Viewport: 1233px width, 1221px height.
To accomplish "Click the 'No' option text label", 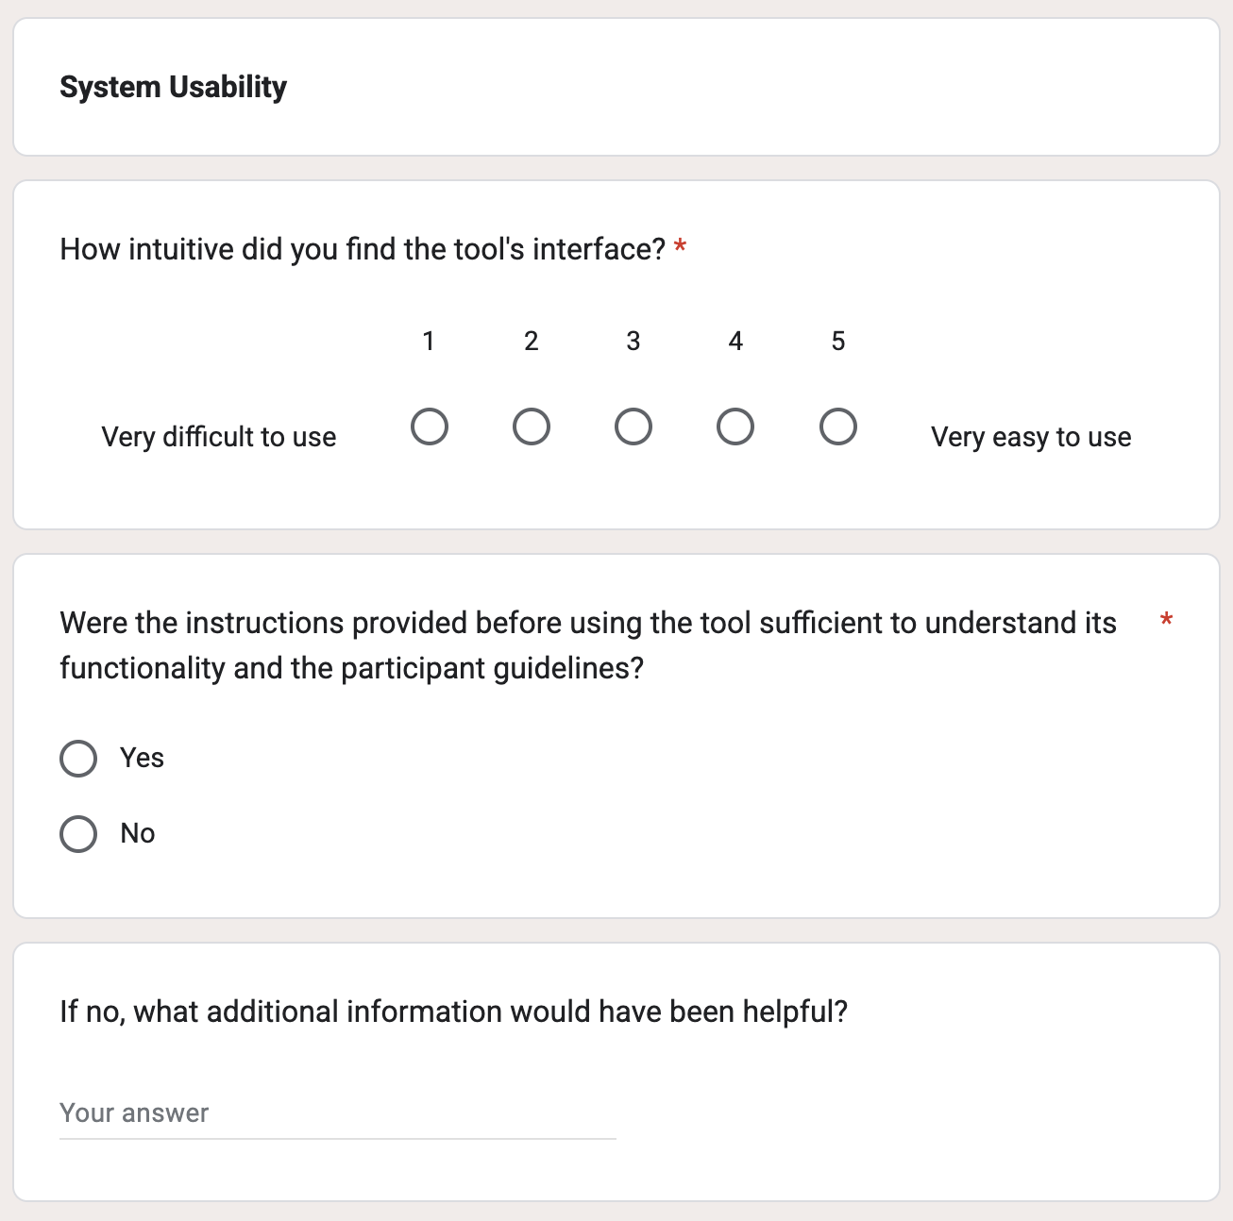I will coord(138,833).
